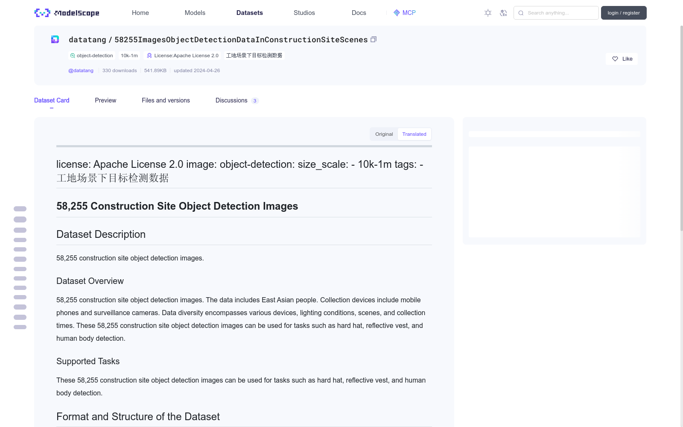
Task: Click the MCP diamond icon
Action: (x=397, y=13)
